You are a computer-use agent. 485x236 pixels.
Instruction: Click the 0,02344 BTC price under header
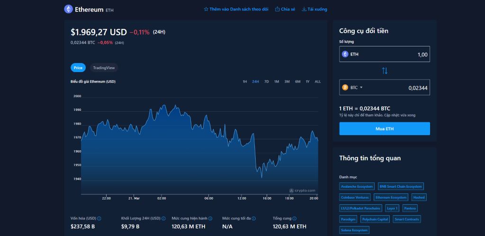(x=82, y=43)
